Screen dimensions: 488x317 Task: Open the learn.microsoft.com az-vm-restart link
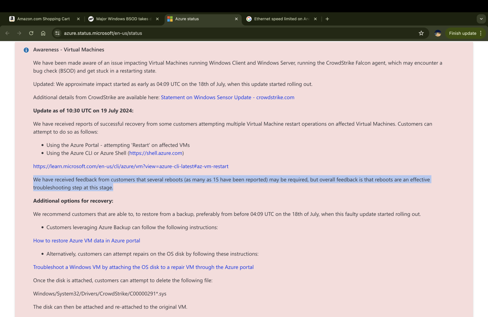tap(131, 167)
